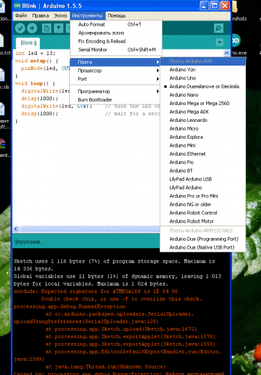Select Arduino Mega or Mega 2560

click(x=203, y=103)
